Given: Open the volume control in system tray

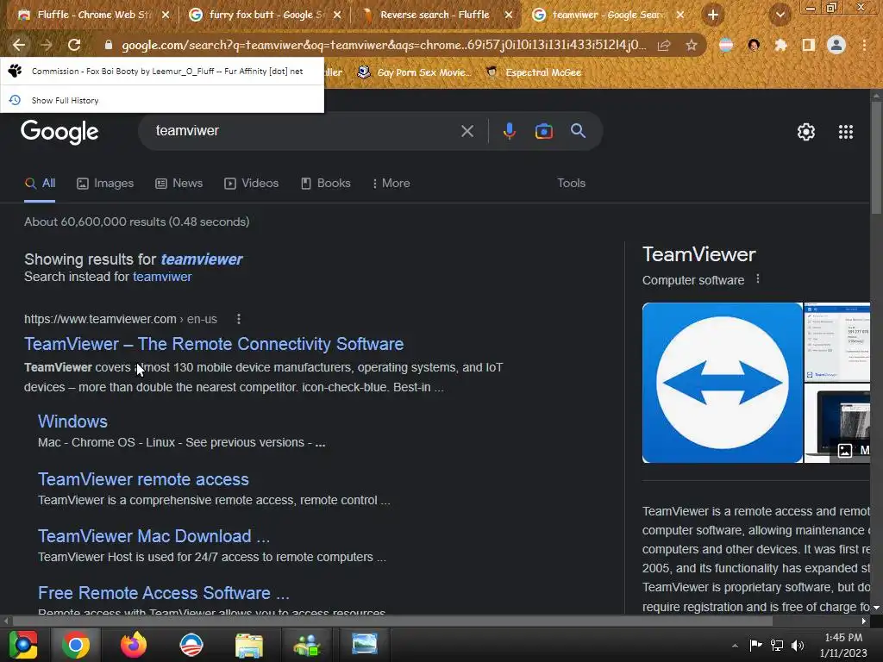Looking at the screenshot, I should click(798, 645).
